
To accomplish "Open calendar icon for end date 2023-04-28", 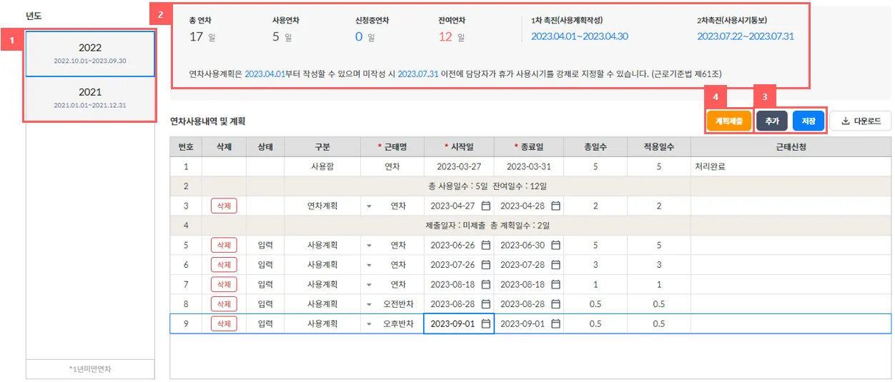I will pyautogui.click(x=555, y=206).
